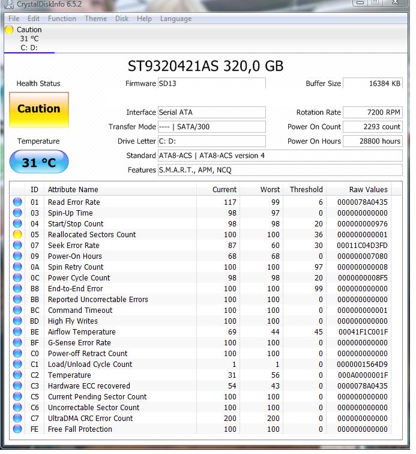Click blue status icon for Current Pending Sector Count
The height and width of the screenshot is (454, 416).
[17, 396]
